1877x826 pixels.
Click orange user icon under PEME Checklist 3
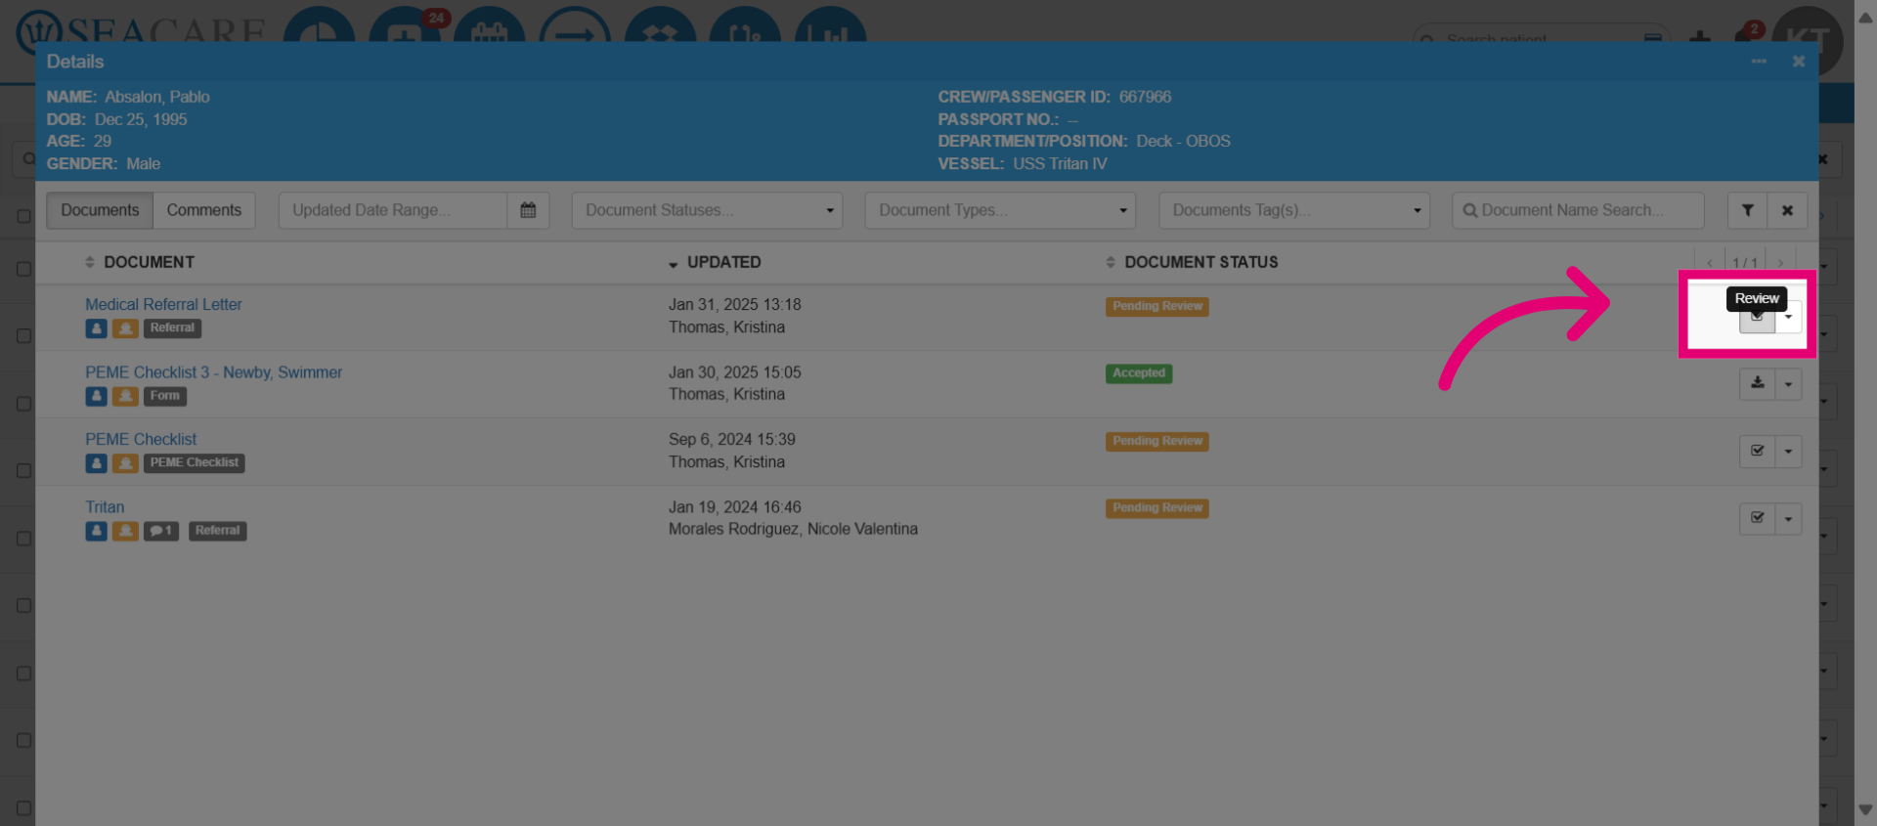125,396
